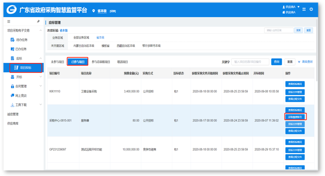Click the hamburger menu icon in sidebar
This screenshot has width=325, height=176.
9,21
